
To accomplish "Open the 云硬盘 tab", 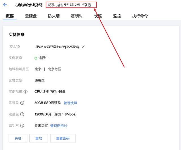I will point(31,16).
